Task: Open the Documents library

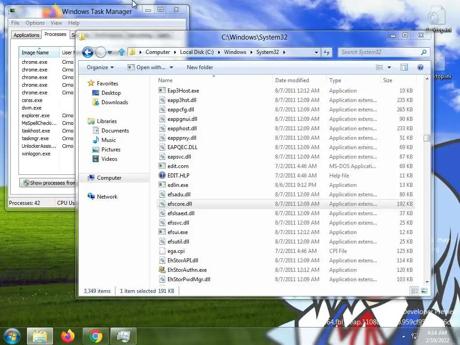Action: coord(115,131)
